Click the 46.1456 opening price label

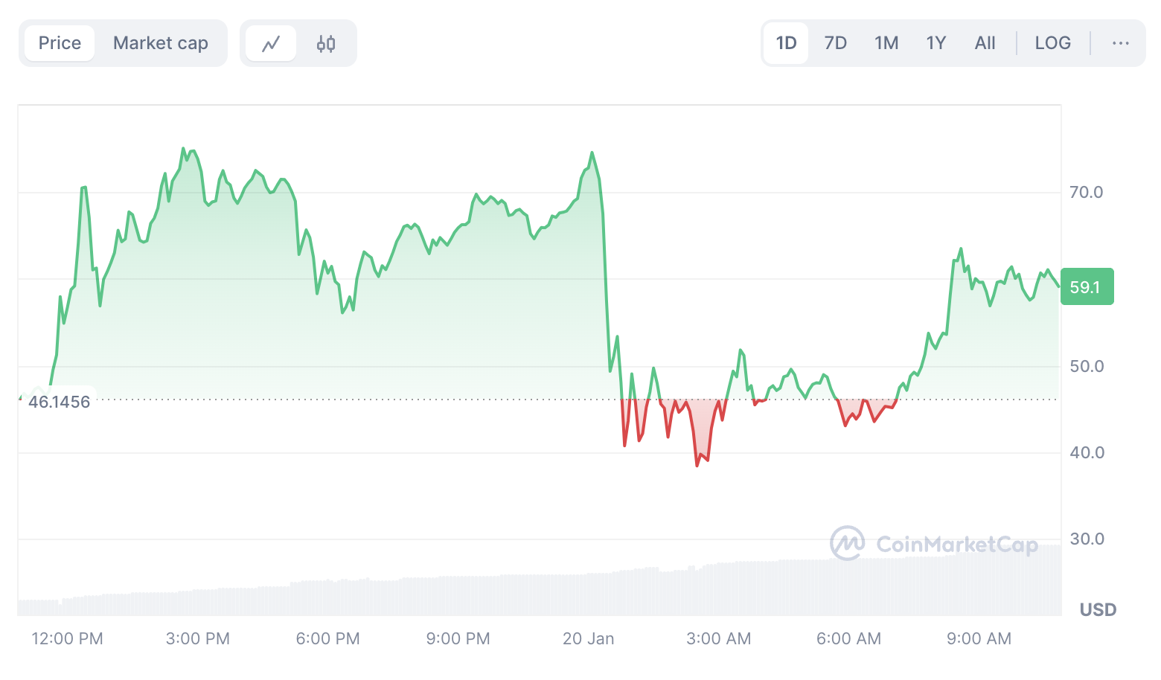[x=59, y=402]
